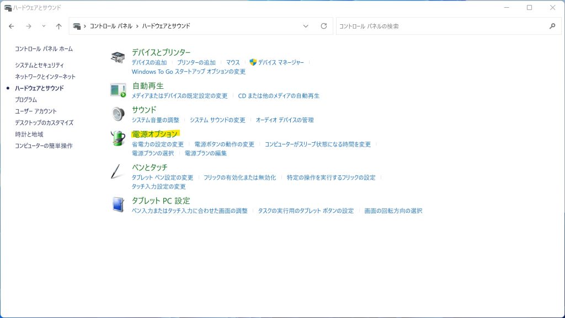The width and height of the screenshot is (565, 318).
Task: Click タッチ入力設定の変更 link
Action: click(x=158, y=187)
